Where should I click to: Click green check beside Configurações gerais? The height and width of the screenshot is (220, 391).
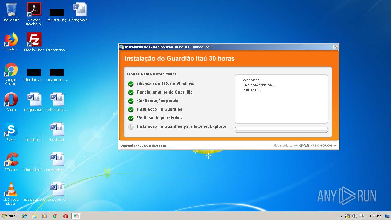coord(131,101)
